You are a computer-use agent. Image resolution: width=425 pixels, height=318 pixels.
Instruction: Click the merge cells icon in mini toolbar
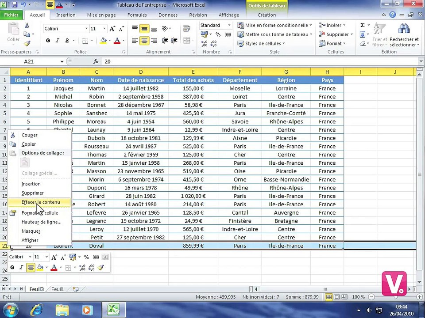click(x=105, y=257)
